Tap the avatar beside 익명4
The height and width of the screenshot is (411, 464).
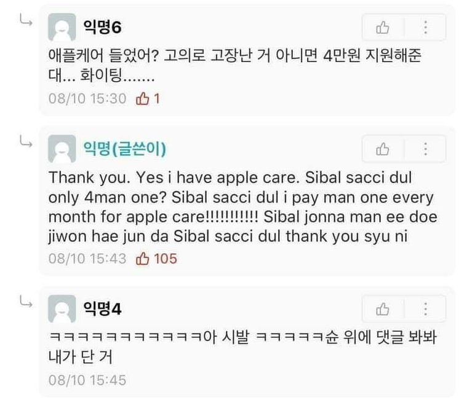[x=62, y=309]
